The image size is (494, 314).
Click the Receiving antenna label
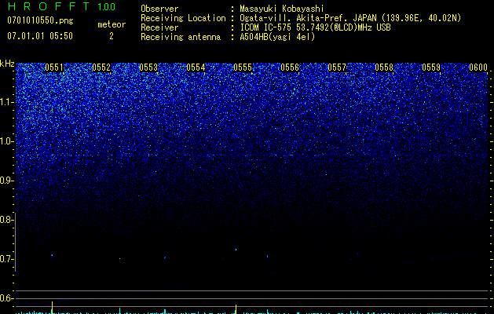(181, 37)
